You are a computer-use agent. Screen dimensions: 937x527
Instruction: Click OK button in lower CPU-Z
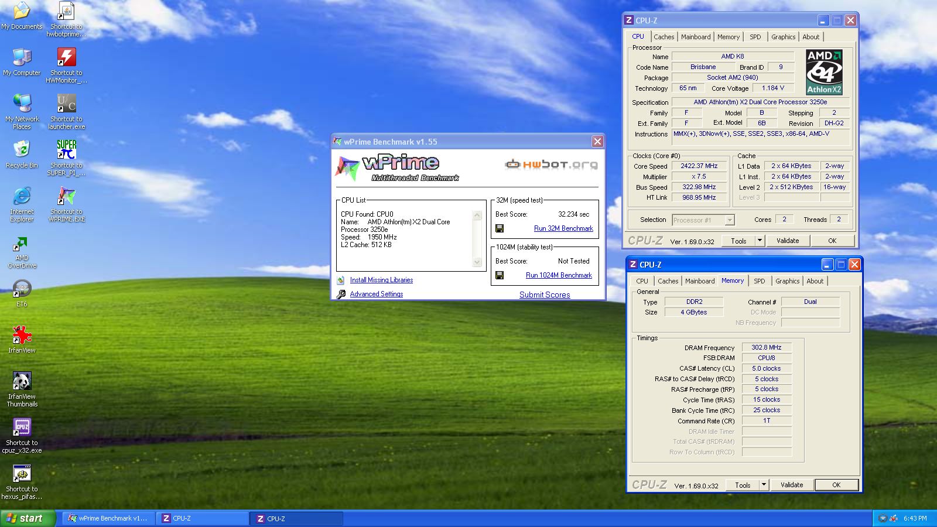pos(836,485)
